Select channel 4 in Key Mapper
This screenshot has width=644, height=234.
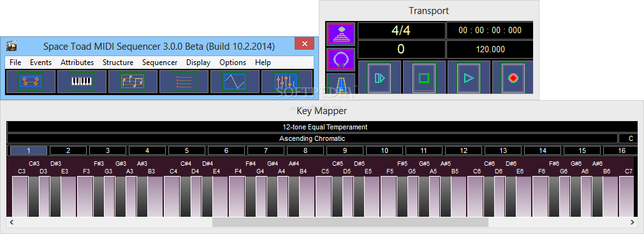(147, 150)
